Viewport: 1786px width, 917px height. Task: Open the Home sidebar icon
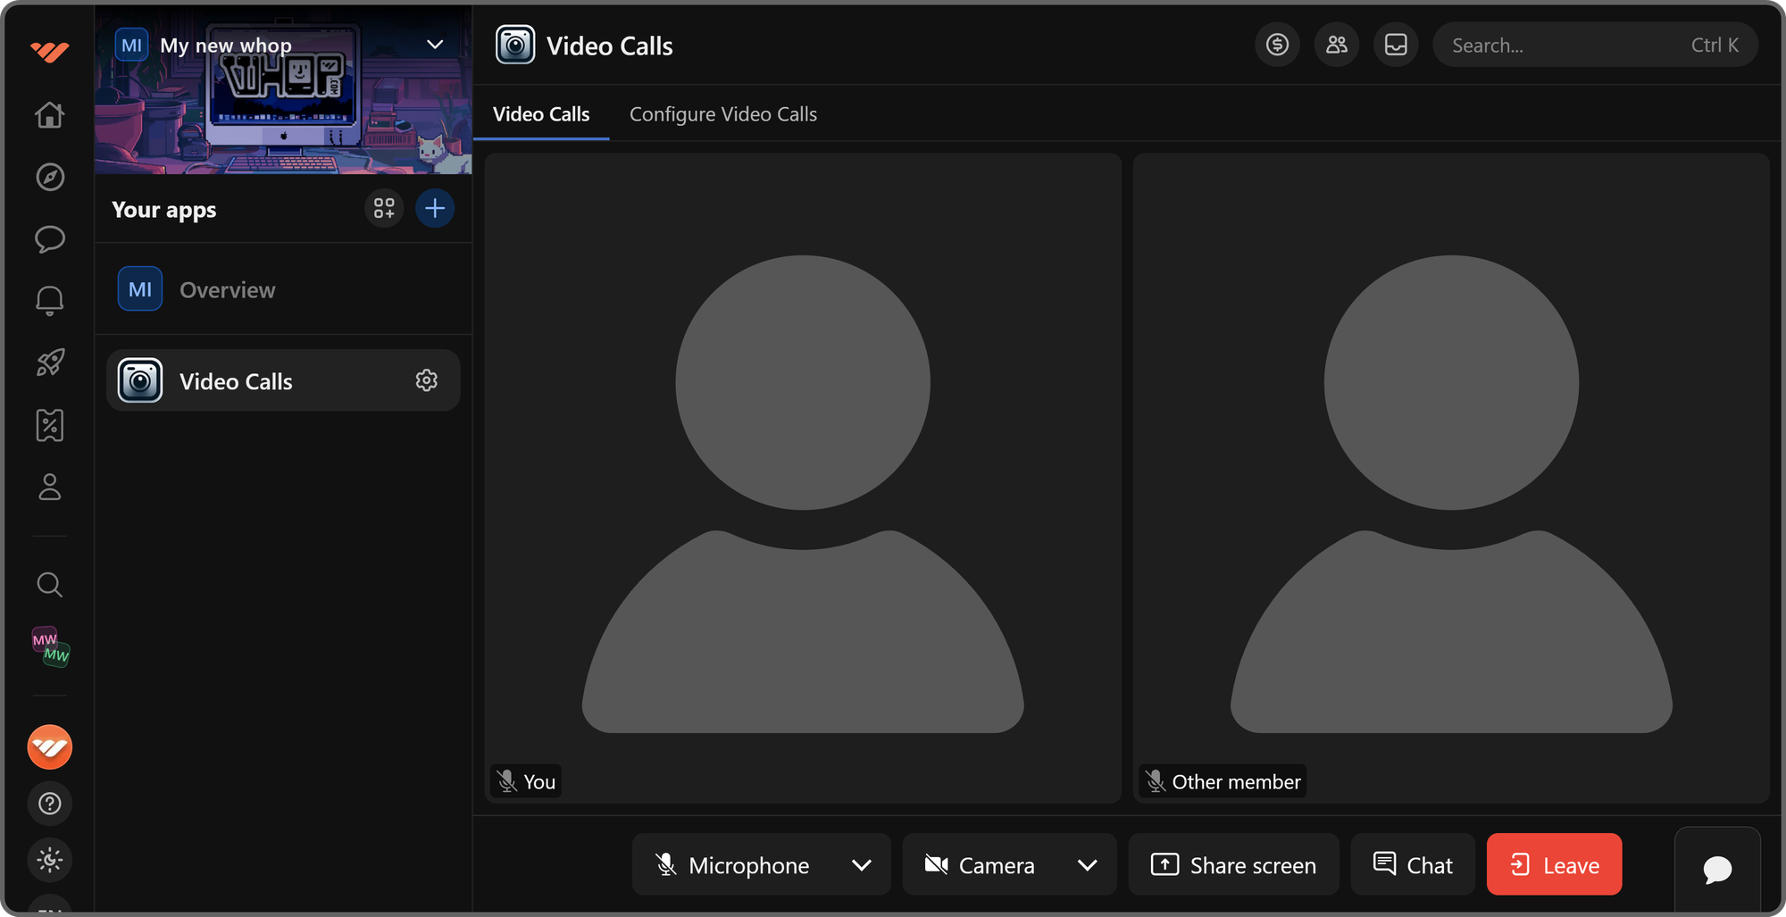50,115
